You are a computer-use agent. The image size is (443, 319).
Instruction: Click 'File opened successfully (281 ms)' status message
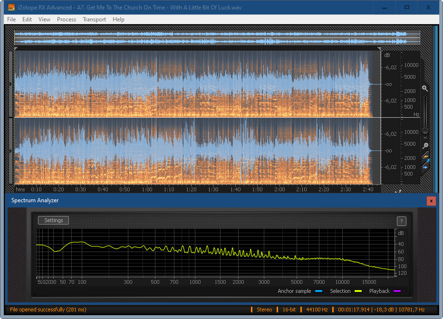(48, 310)
